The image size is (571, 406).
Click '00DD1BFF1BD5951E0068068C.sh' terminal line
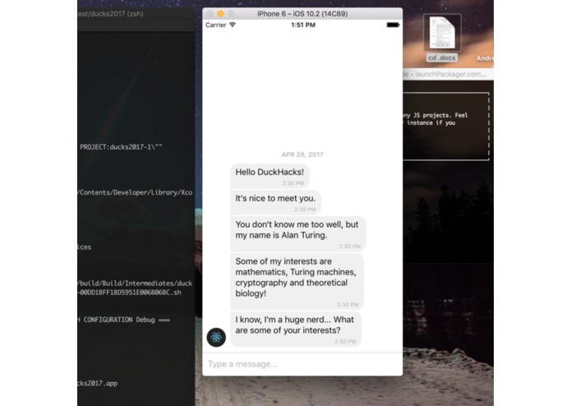click(131, 293)
